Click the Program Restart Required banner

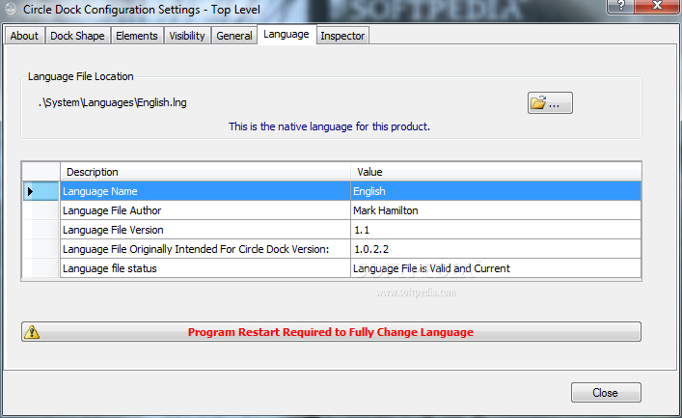[x=331, y=332]
